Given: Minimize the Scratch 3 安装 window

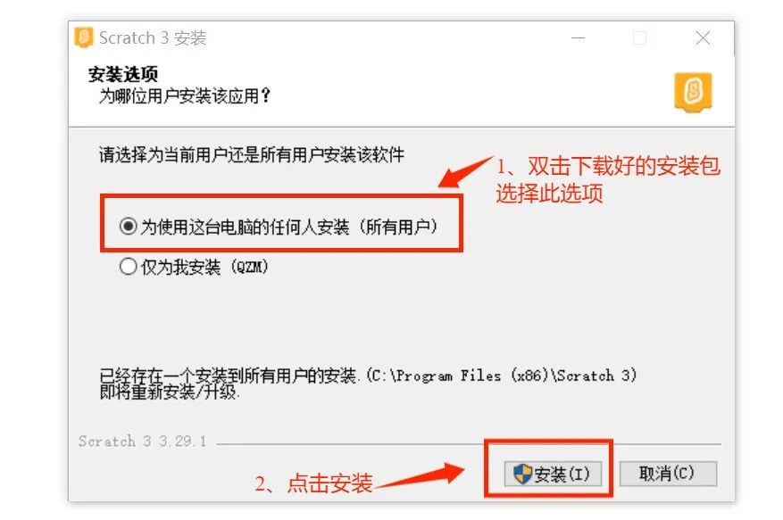Looking at the screenshot, I should [x=578, y=38].
